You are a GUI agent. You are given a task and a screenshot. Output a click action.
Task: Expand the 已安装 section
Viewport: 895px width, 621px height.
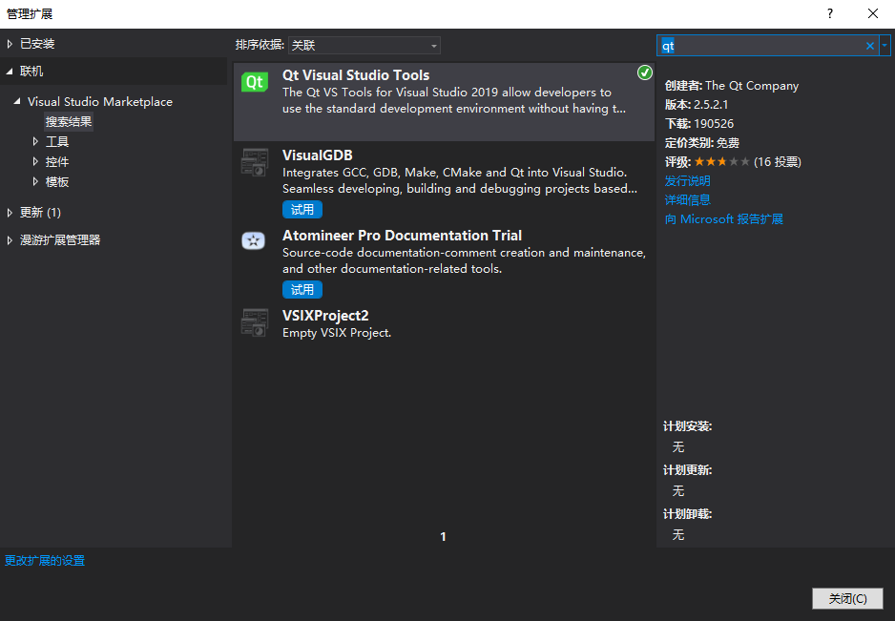click(10, 43)
